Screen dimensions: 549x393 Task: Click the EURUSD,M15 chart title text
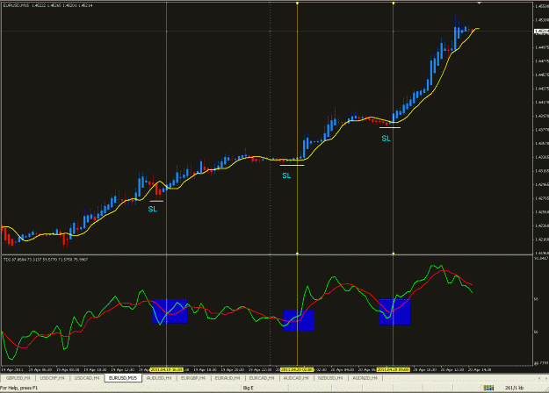click(47, 5)
